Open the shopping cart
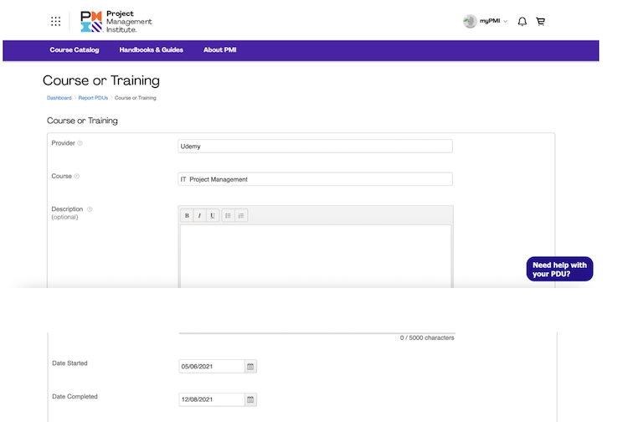 540,22
